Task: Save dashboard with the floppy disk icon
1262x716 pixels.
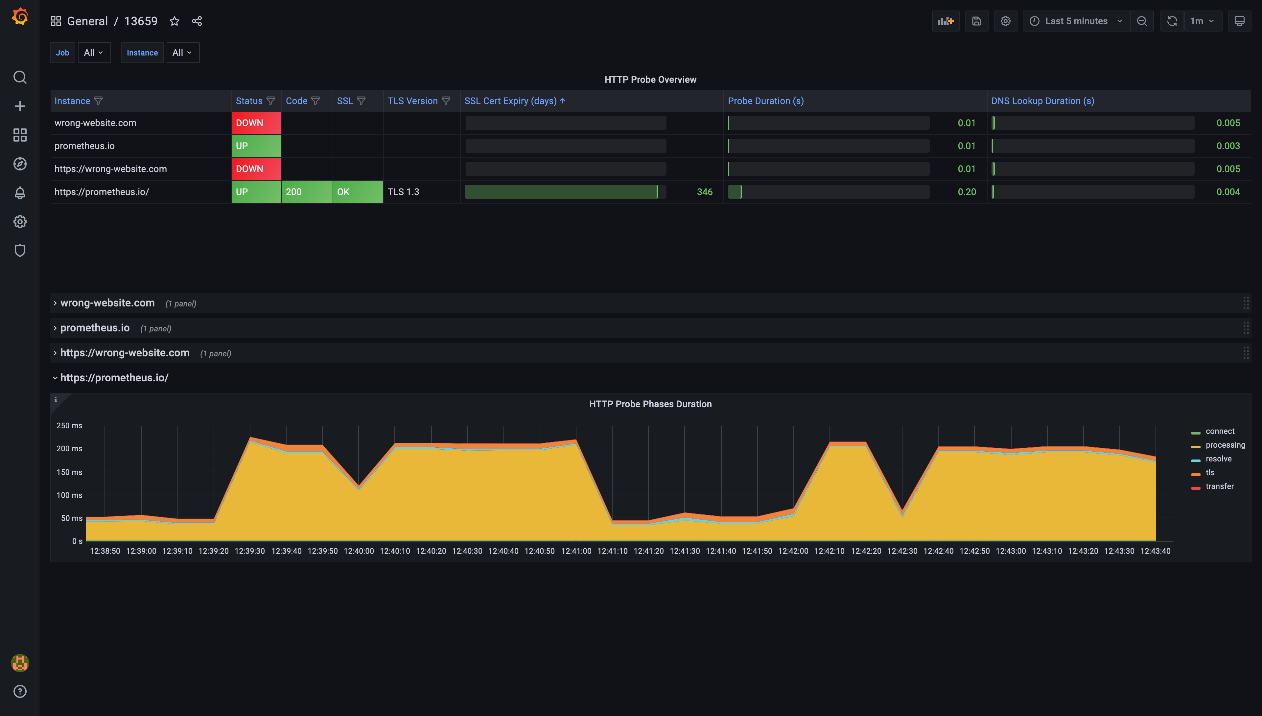Action: [976, 21]
